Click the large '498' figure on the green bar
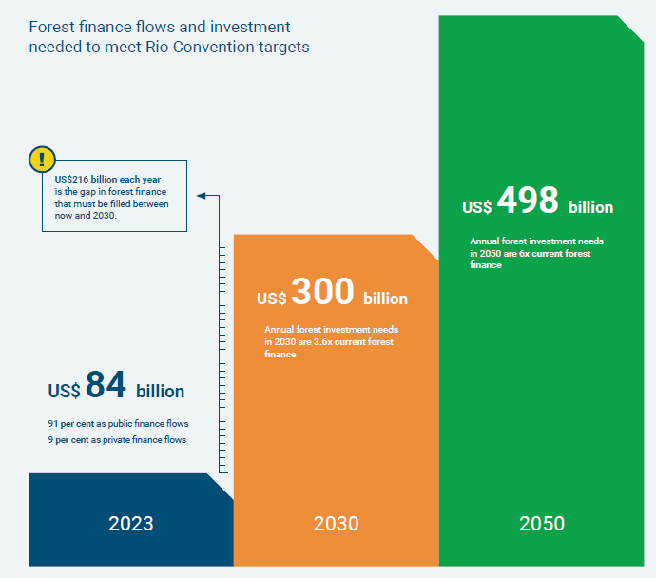This screenshot has width=656, height=578. (x=528, y=202)
